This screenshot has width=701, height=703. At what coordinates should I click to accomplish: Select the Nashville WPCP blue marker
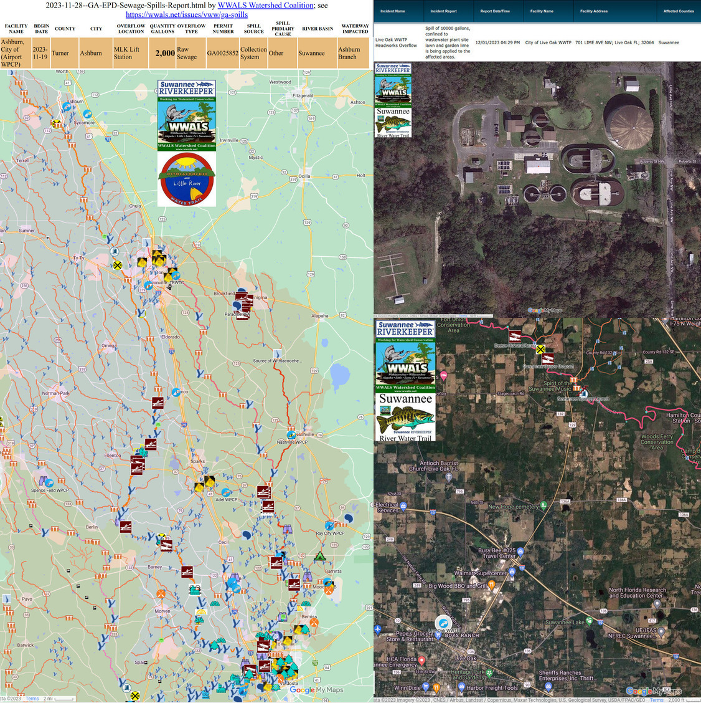coord(291,435)
